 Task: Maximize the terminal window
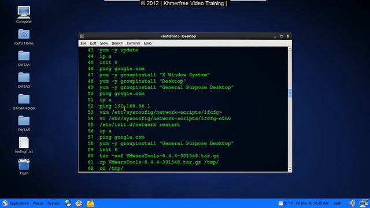tap(282, 36)
